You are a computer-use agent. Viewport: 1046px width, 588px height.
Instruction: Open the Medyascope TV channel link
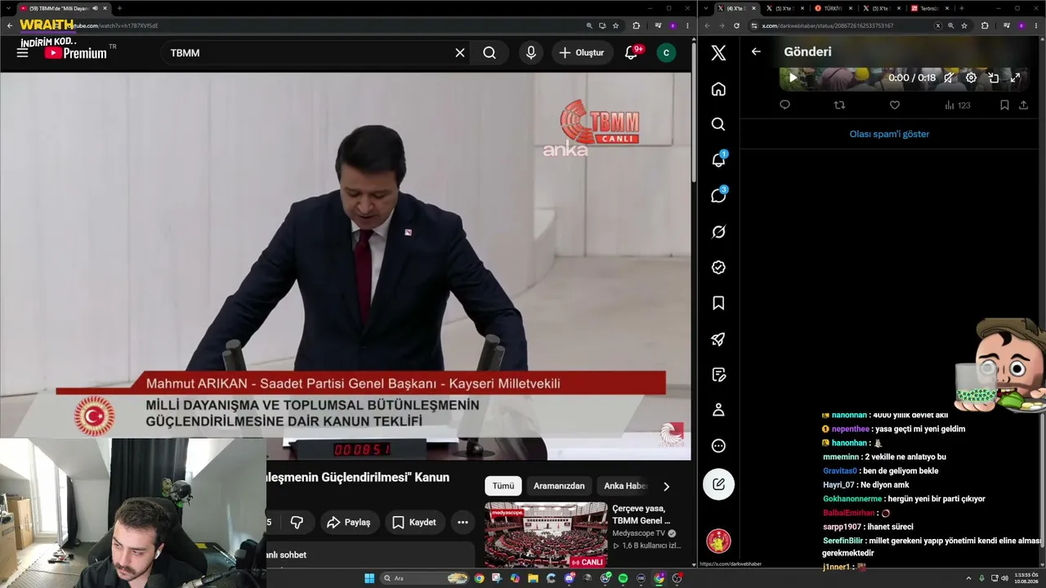(639, 533)
